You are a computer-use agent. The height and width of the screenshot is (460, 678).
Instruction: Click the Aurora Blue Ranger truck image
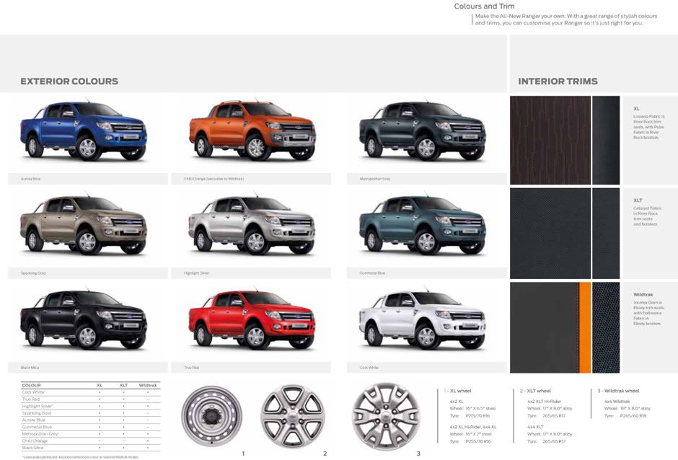[x=84, y=130]
